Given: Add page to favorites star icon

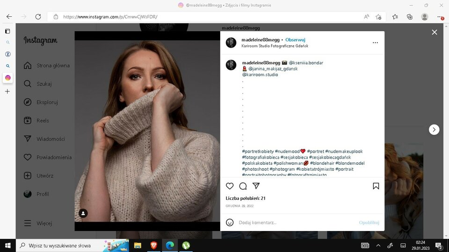Looking at the screenshot, I should click(x=378, y=17).
